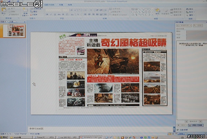Click the Slide Show button in the animation pane

click(x=196, y=125)
